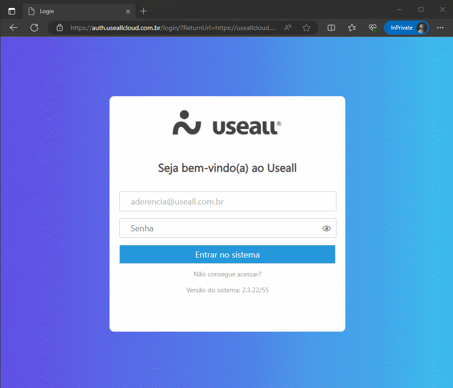The image size is (453, 388).
Task: Open the Favorites list panel
Action: click(x=352, y=28)
